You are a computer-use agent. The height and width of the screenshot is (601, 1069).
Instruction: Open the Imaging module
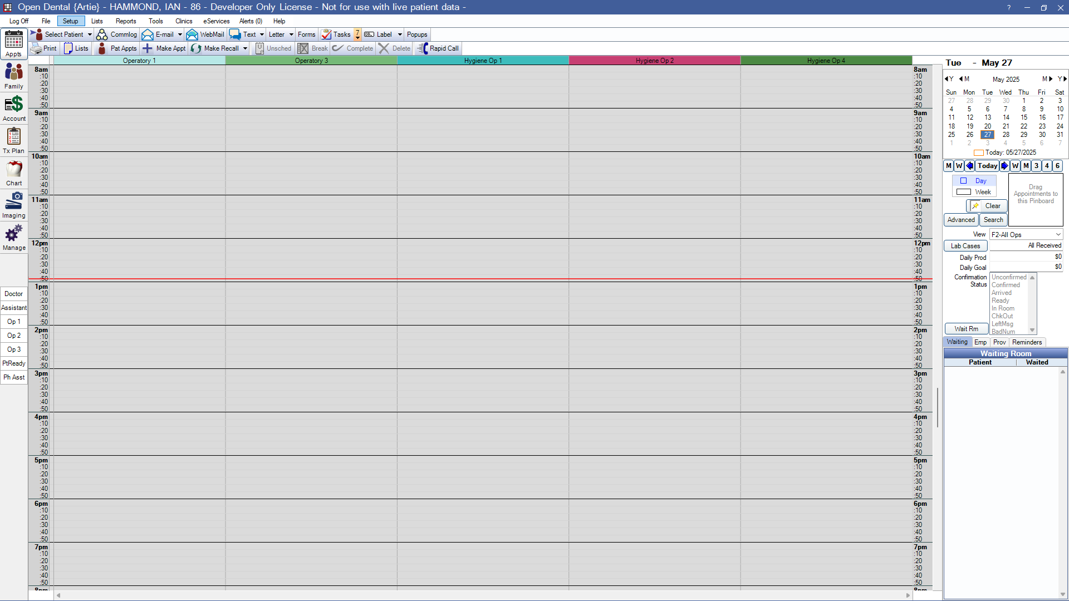click(x=14, y=205)
